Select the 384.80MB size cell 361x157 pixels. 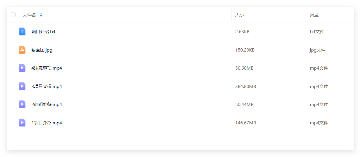(x=246, y=87)
